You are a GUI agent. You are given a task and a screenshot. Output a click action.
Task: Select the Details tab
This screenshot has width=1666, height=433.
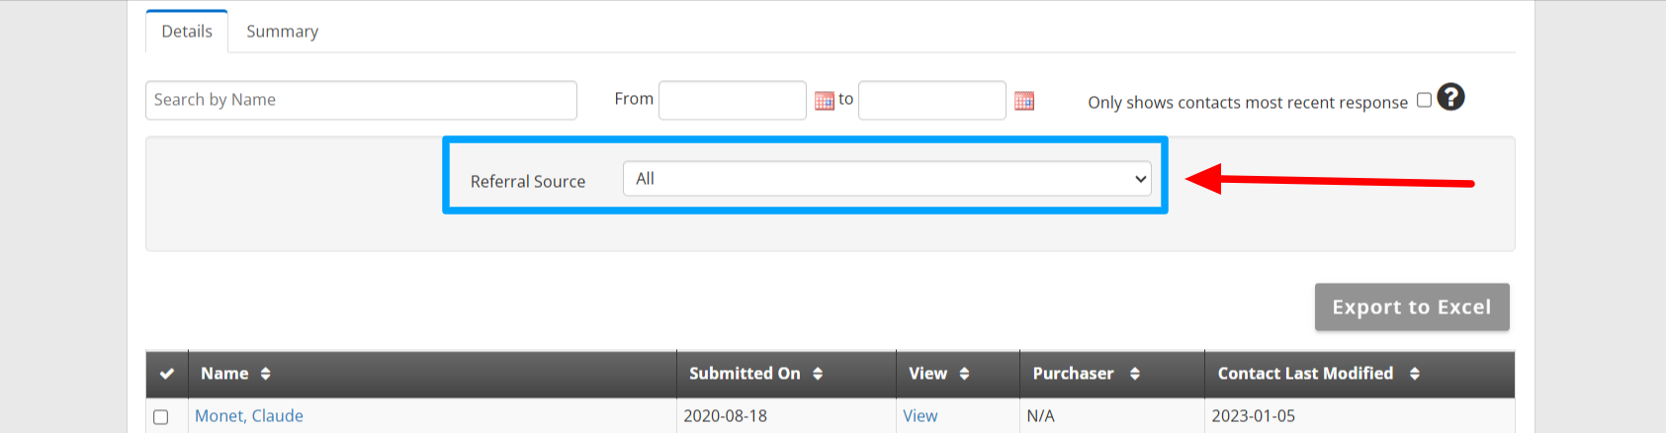(x=187, y=32)
